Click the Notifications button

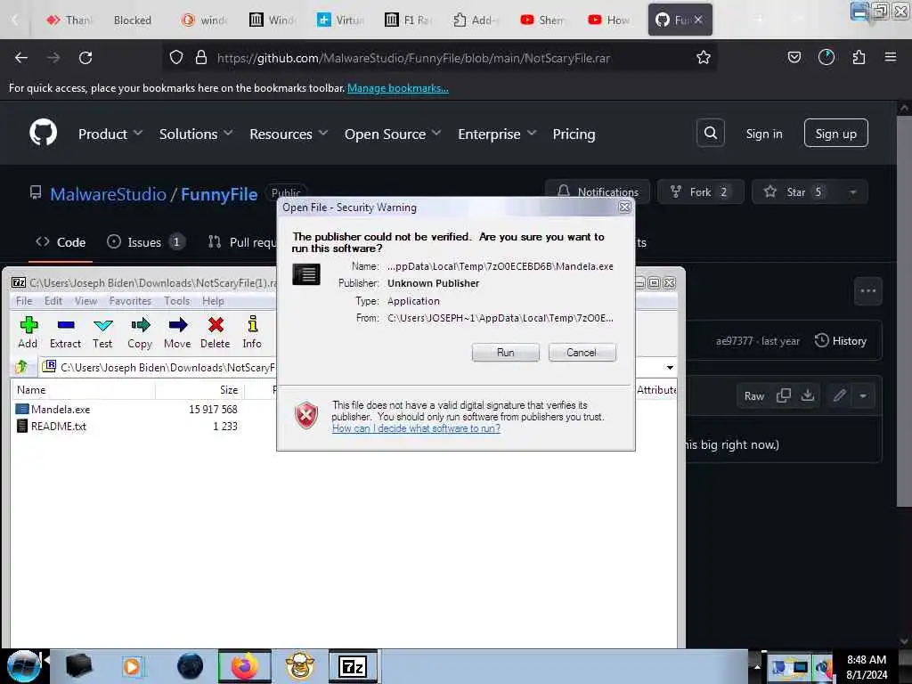pos(598,192)
